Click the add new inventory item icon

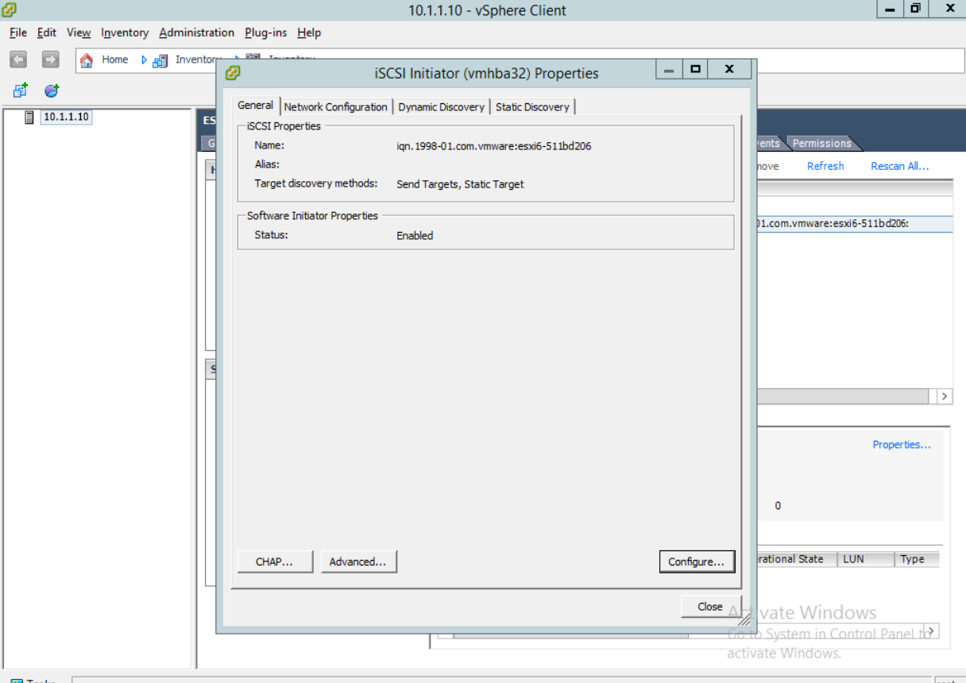point(19,90)
